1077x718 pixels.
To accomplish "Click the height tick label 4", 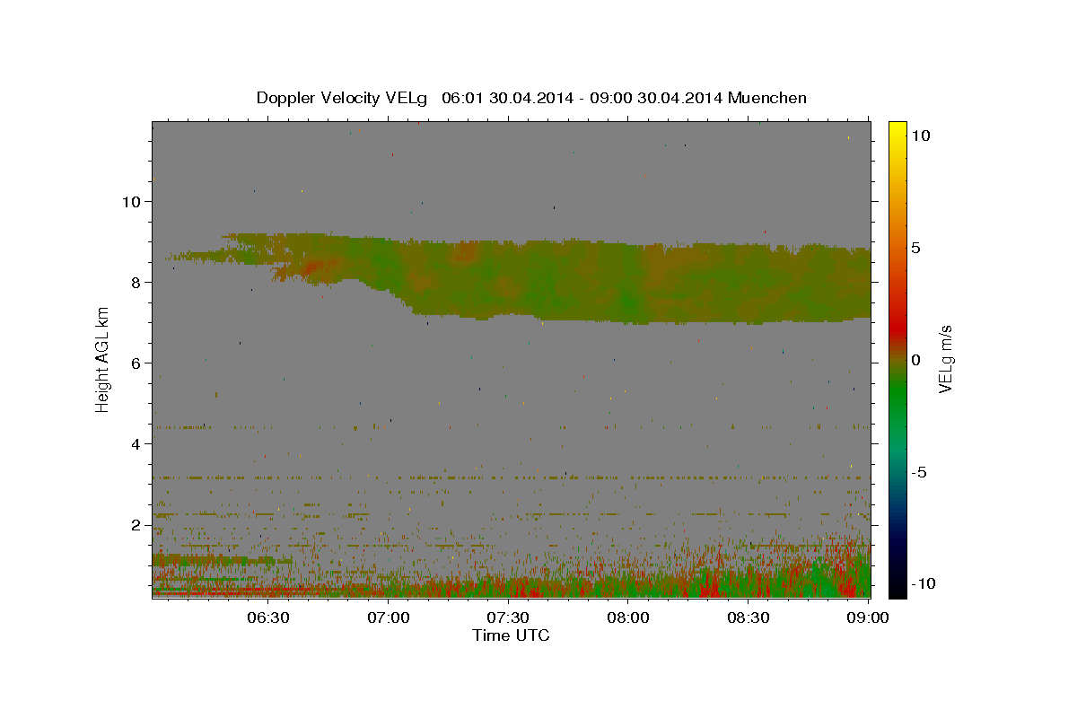I will (x=136, y=443).
